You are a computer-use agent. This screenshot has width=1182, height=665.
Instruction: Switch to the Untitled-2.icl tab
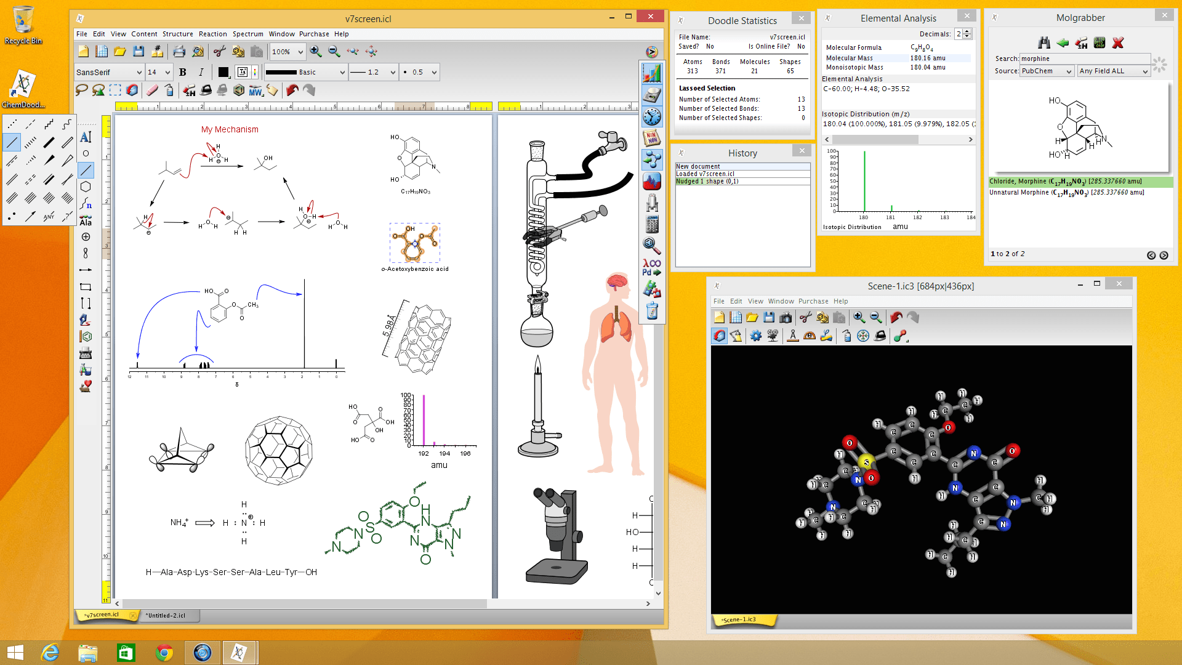pos(165,615)
